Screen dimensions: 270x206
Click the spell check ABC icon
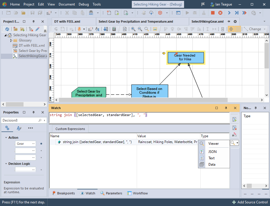coord(91,13)
